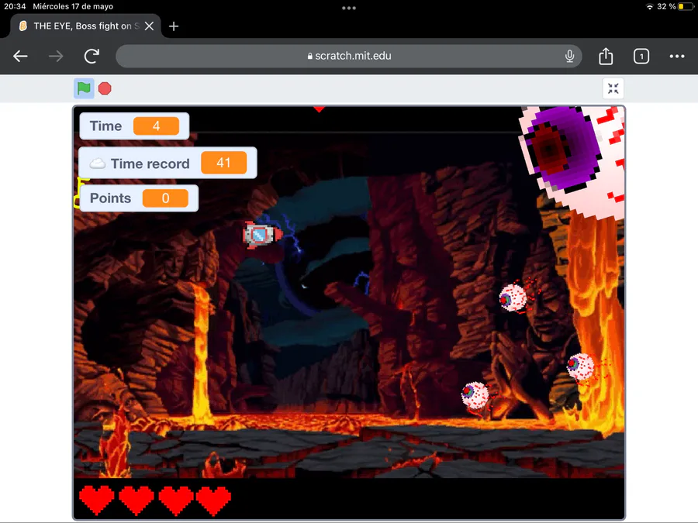
Task: Click the third red heart life
Action: pos(176,500)
